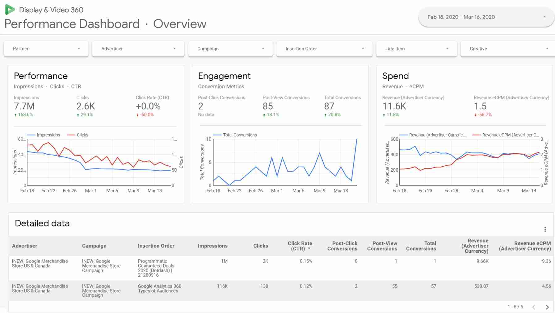
Task: Sort by Total Conversions column header
Action: (421, 246)
